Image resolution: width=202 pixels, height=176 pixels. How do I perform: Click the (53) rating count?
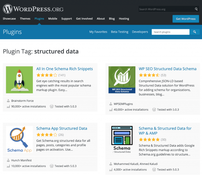point(163,75)
